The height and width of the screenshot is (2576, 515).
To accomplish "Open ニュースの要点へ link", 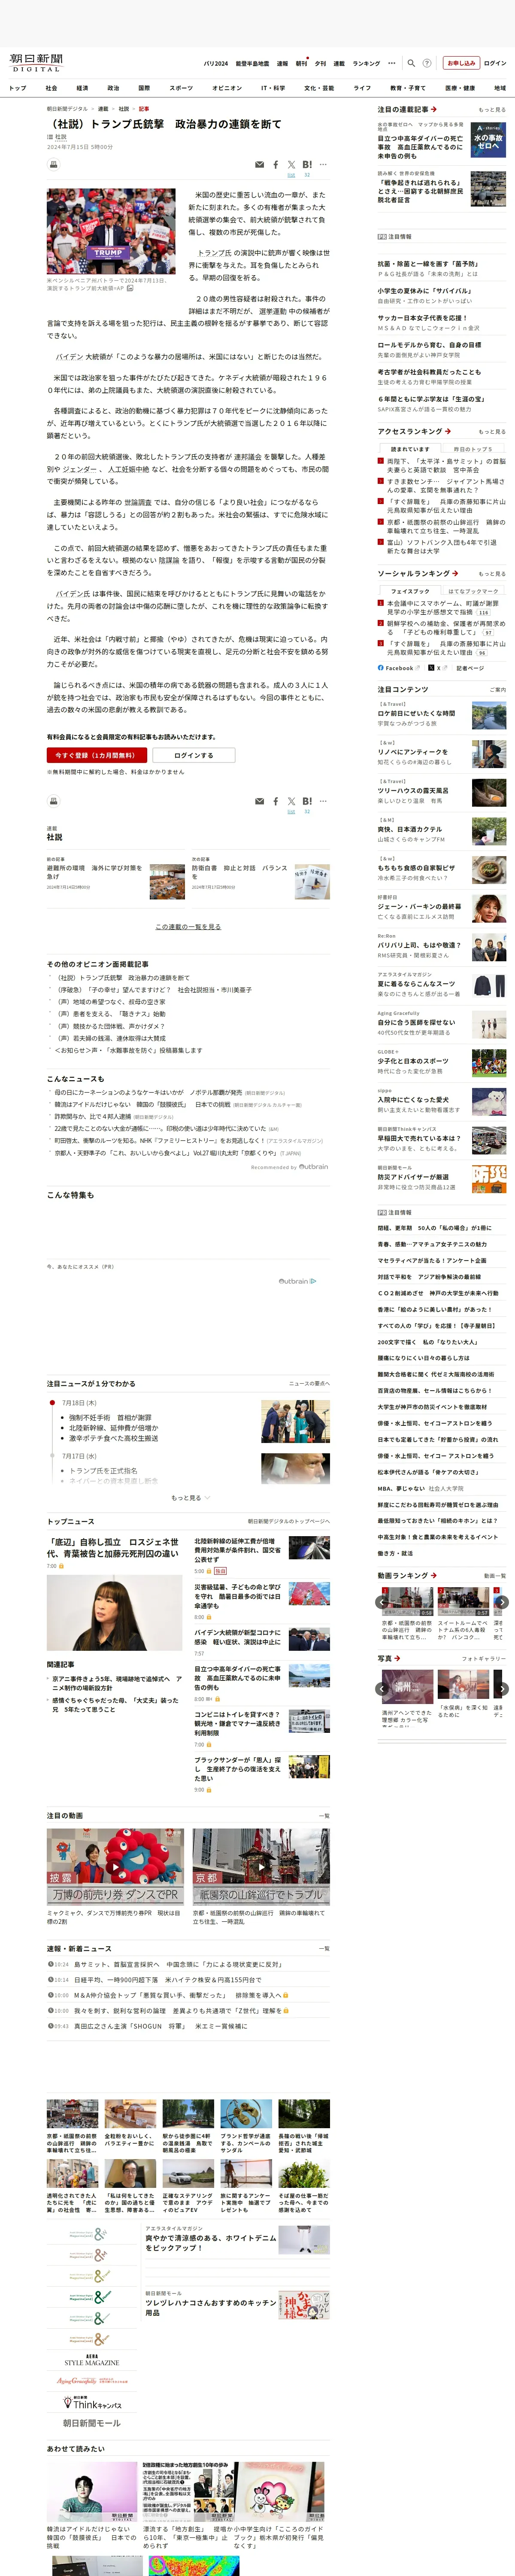I will click(x=309, y=1383).
